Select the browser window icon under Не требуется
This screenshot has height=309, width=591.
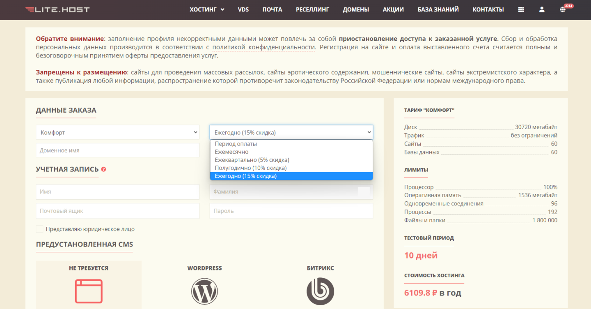click(89, 291)
